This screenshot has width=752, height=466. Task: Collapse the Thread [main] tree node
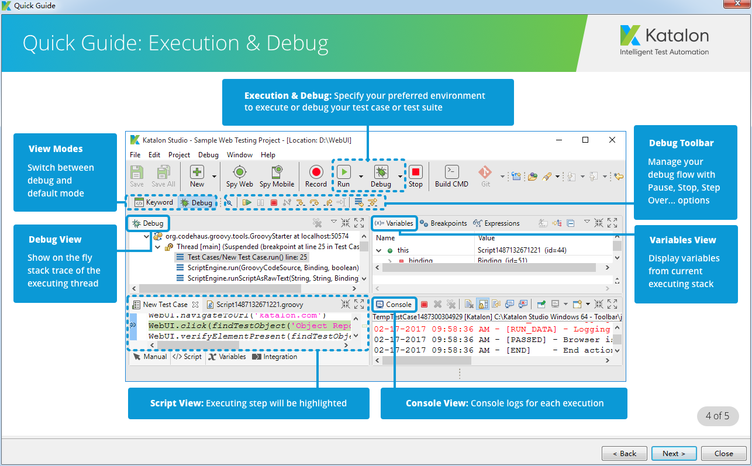[x=158, y=247]
